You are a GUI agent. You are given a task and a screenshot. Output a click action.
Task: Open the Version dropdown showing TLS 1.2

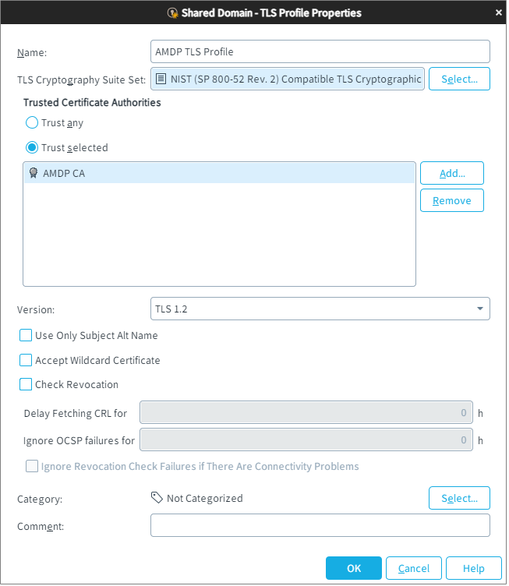coord(320,309)
